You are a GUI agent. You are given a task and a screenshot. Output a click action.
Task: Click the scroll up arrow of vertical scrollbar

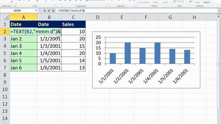(219, 16)
